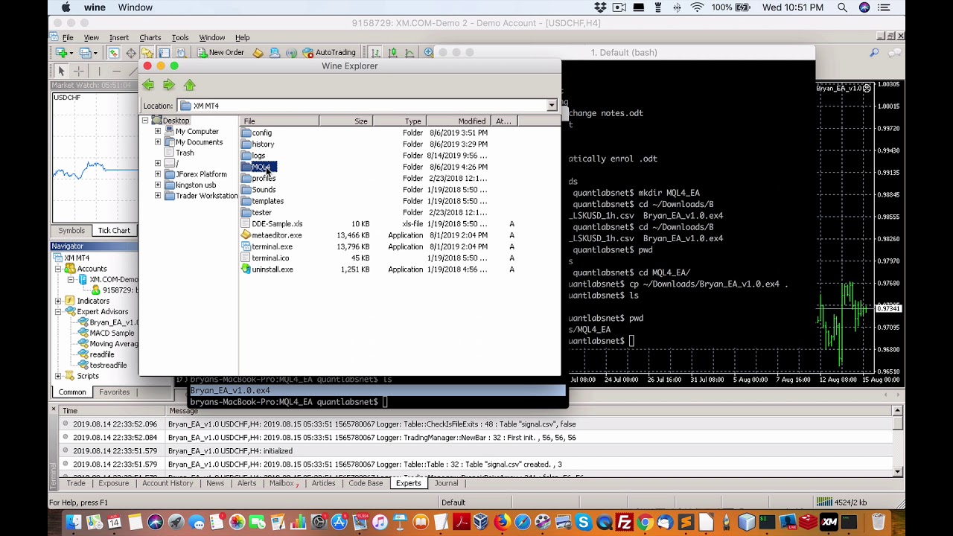Go up one folder in Wine Explorer

point(190,85)
